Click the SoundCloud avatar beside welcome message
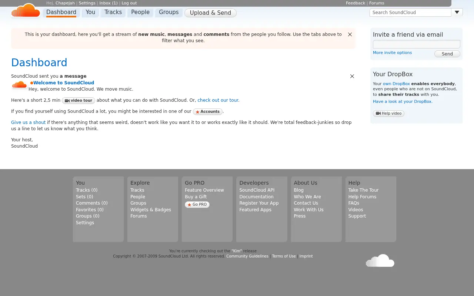The image size is (474, 296). (19, 85)
